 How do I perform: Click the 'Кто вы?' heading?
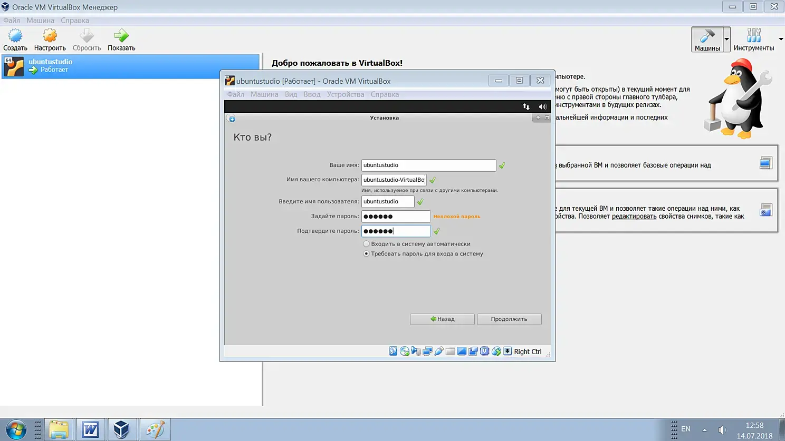click(x=253, y=138)
